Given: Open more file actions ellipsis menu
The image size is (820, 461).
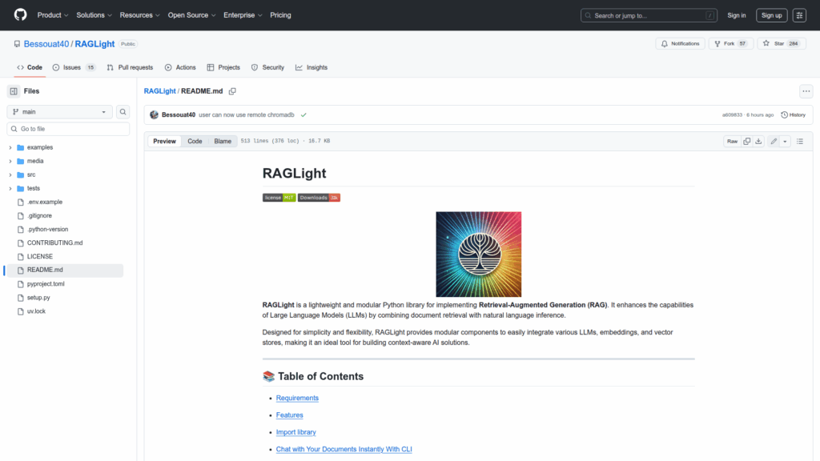Looking at the screenshot, I should pyautogui.click(x=806, y=91).
